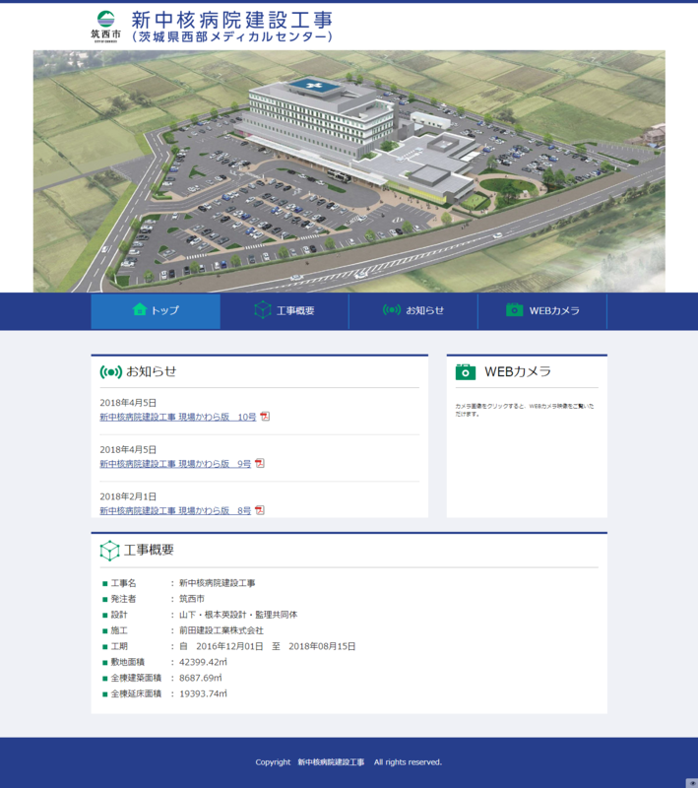Open 現場かわら版 9号 link
This screenshot has width=698, height=788.
click(x=175, y=464)
